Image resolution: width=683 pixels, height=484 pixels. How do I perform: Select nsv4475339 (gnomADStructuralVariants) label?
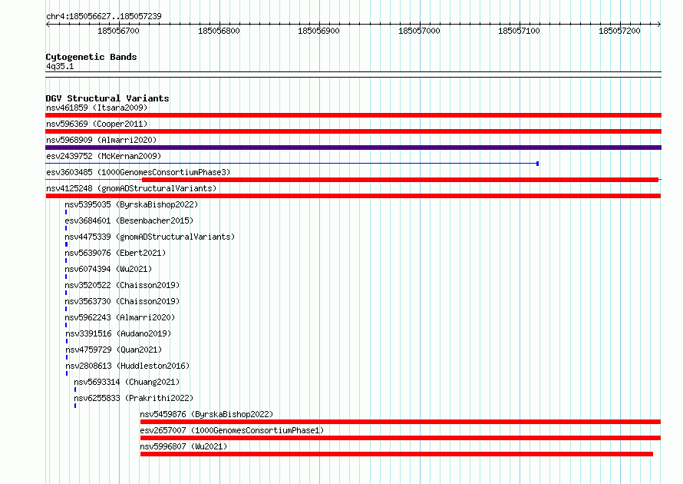coord(150,237)
